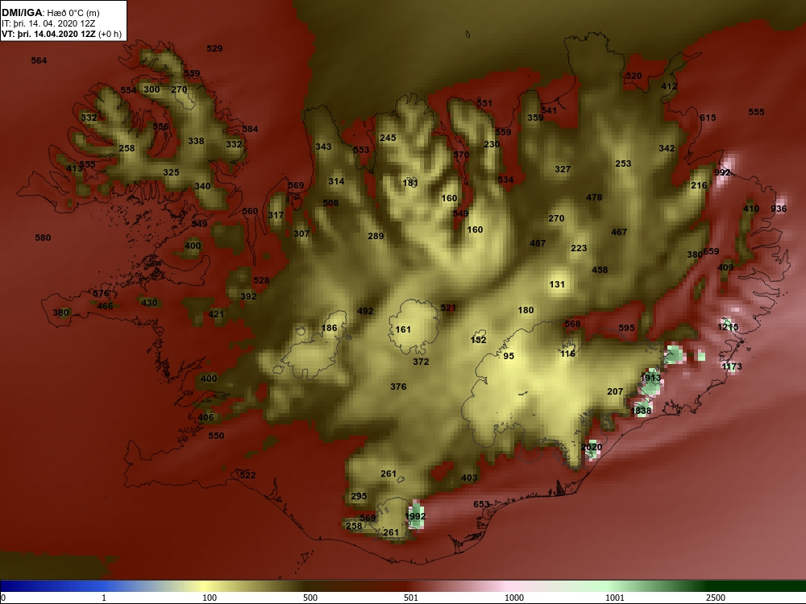Click the map value 1173

[x=732, y=366]
